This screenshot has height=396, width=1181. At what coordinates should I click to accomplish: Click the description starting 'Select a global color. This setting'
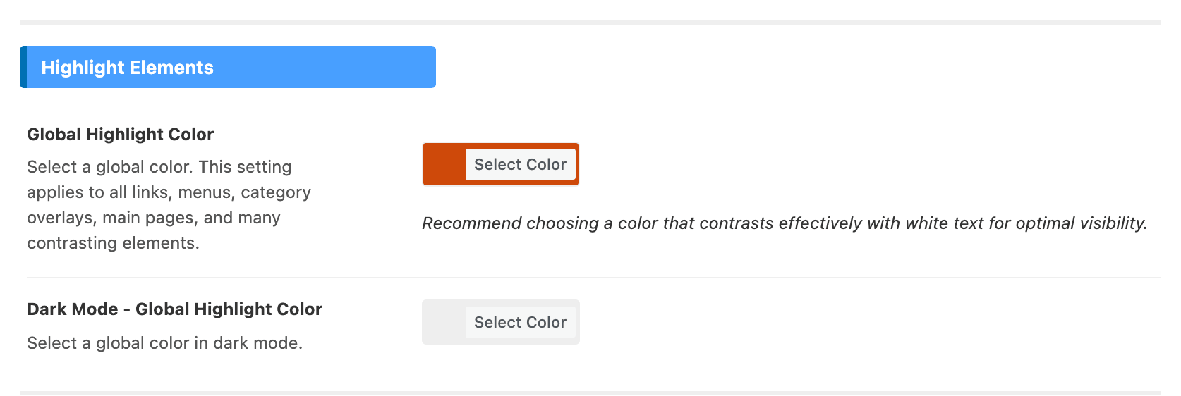pyautogui.click(x=169, y=204)
